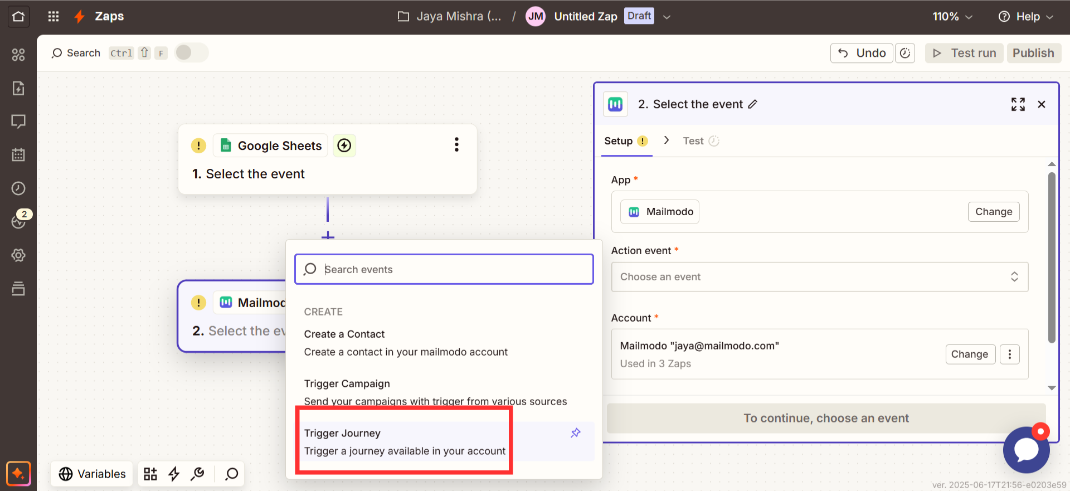Open the Help dropdown menu

tap(1025, 16)
